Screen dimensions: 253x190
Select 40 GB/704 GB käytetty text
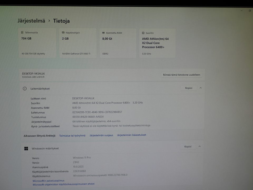coord(33,54)
